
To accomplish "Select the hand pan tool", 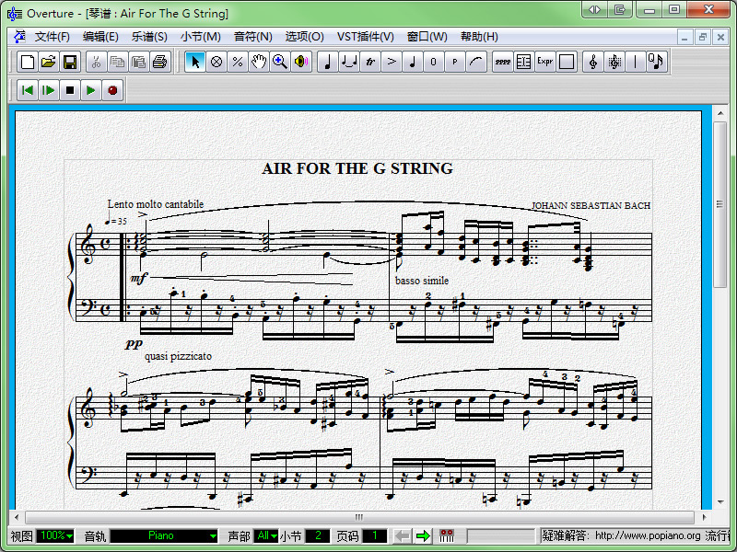I will click(x=259, y=62).
